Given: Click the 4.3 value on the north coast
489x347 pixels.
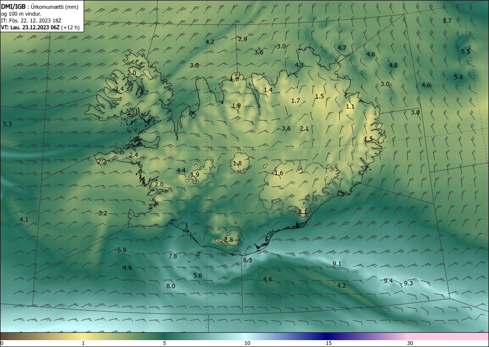Looking at the screenshot, I should (299, 65).
